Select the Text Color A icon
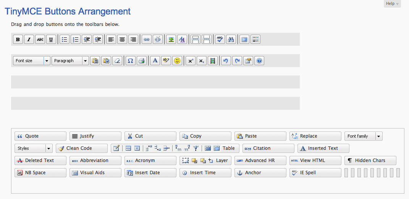The width and height of the screenshot is (409, 199). tap(155, 61)
